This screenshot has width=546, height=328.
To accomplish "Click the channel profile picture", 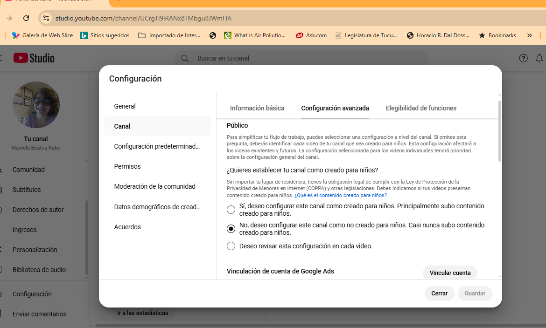I will point(36,105).
